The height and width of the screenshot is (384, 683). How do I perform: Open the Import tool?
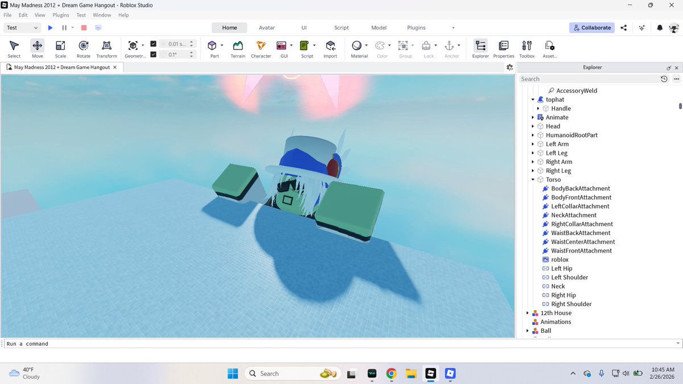click(x=330, y=49)
